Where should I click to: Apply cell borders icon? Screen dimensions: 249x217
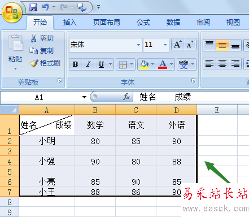click(x=123, y=65)
